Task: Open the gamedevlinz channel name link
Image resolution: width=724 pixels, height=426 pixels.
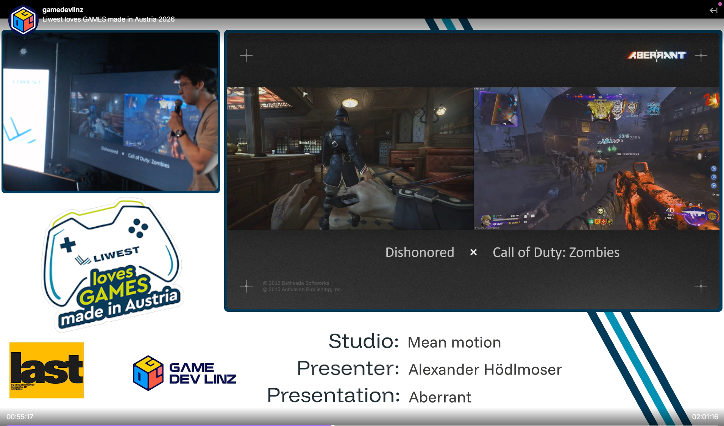Action: pos(62,9)
